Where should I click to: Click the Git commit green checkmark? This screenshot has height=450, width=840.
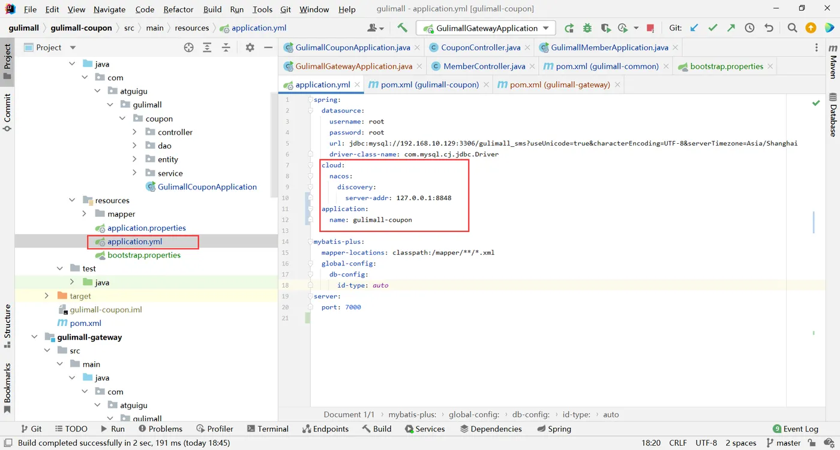pyautogui.click(x=713, y=28)
